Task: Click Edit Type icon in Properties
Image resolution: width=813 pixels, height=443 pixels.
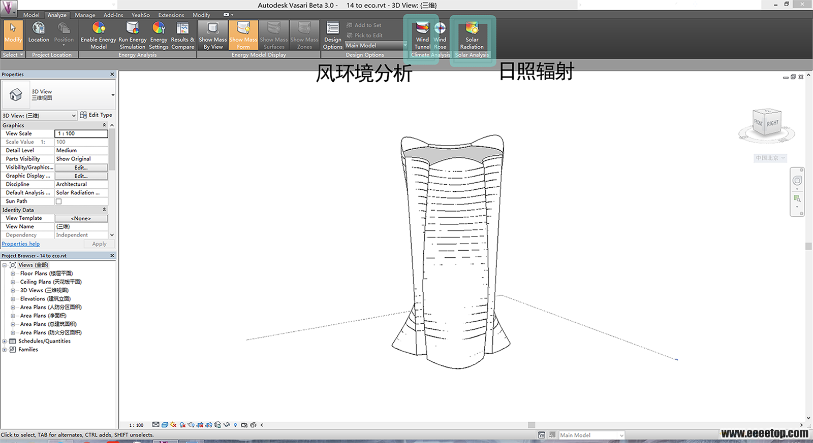Action: coord(83,115)
